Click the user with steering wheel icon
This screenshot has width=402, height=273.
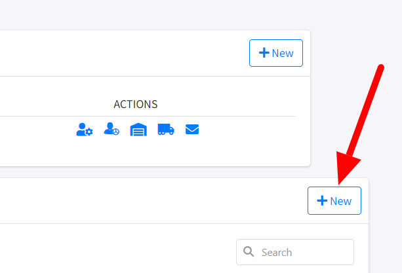(x=111, y=130)
